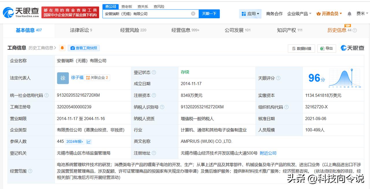Click the 核准日期 value 2021-09-06

click(x=316, y=118)
